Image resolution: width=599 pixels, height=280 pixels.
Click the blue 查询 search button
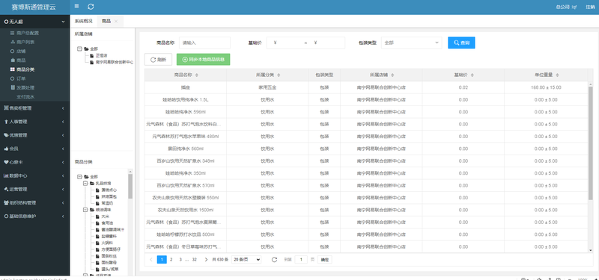tap(461, 43)
